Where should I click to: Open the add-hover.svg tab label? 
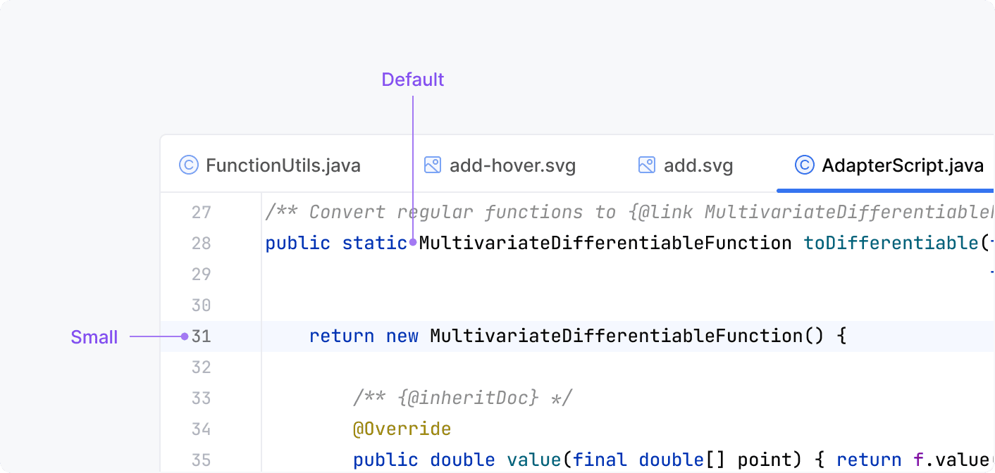click(512, 166)
